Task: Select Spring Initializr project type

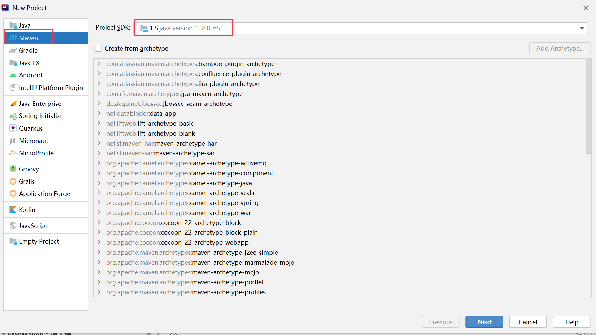Action: pyautogui.click(x=46, y=116)
